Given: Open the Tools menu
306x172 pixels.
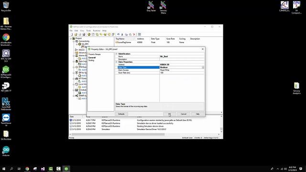Looking at the screenshot, I should pyautogui.click(x=88, y=31).
